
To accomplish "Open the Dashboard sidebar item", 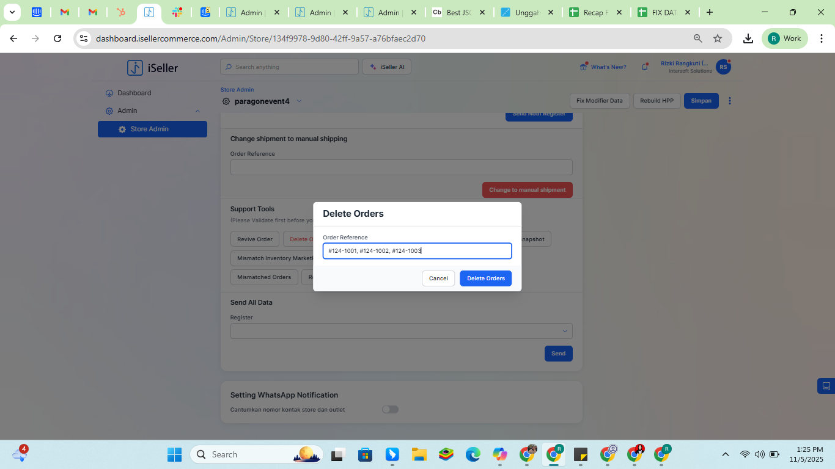I will [134, 93].
